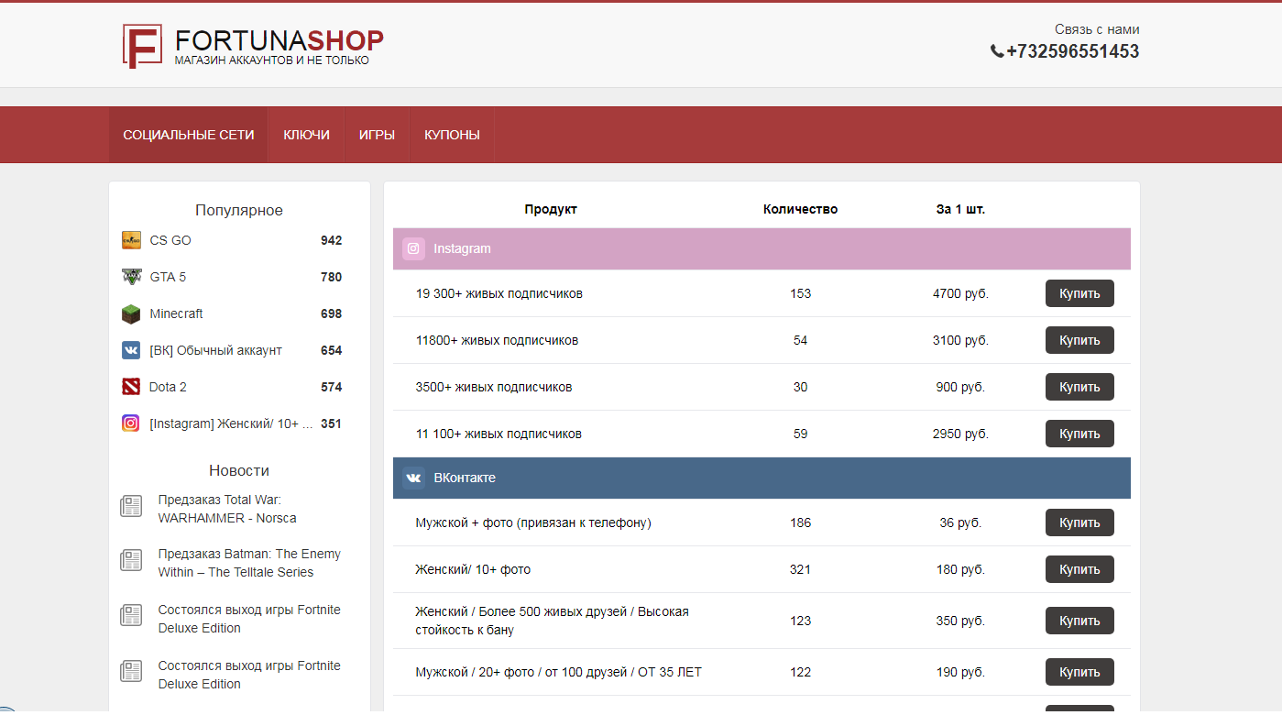Click the Связь с нами text
This screenshot has width=1282, height=715.
[1097, 29]
